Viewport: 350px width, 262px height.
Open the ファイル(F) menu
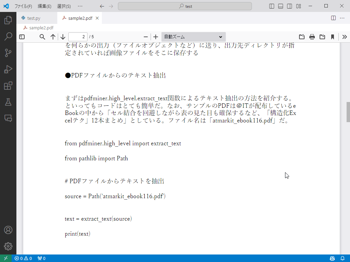click(x=23, y=6)
